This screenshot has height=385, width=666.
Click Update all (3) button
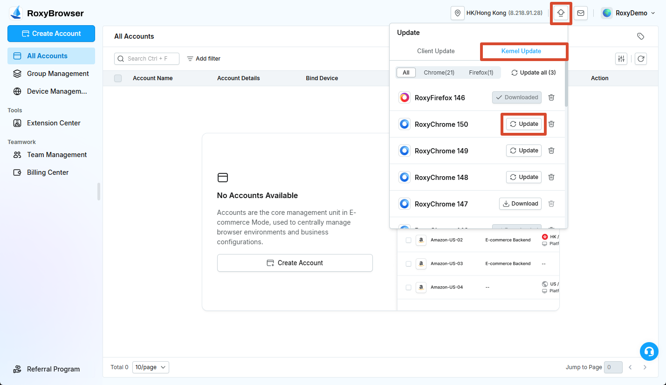533,73
